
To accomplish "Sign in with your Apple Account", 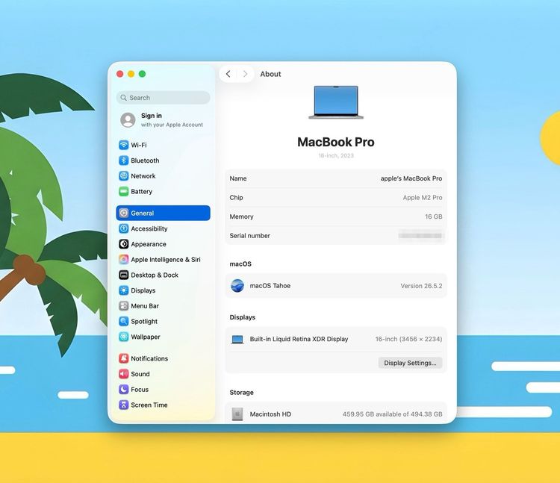I will (163, 120).
